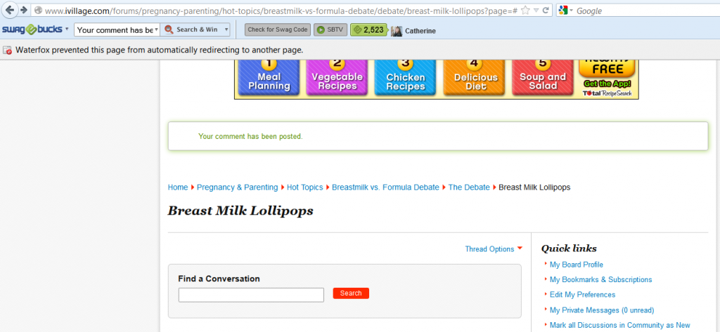This screenshot has width=720, height=332.
Task: Open the Swagbucks logo menu
Action: tap(35, 29)
